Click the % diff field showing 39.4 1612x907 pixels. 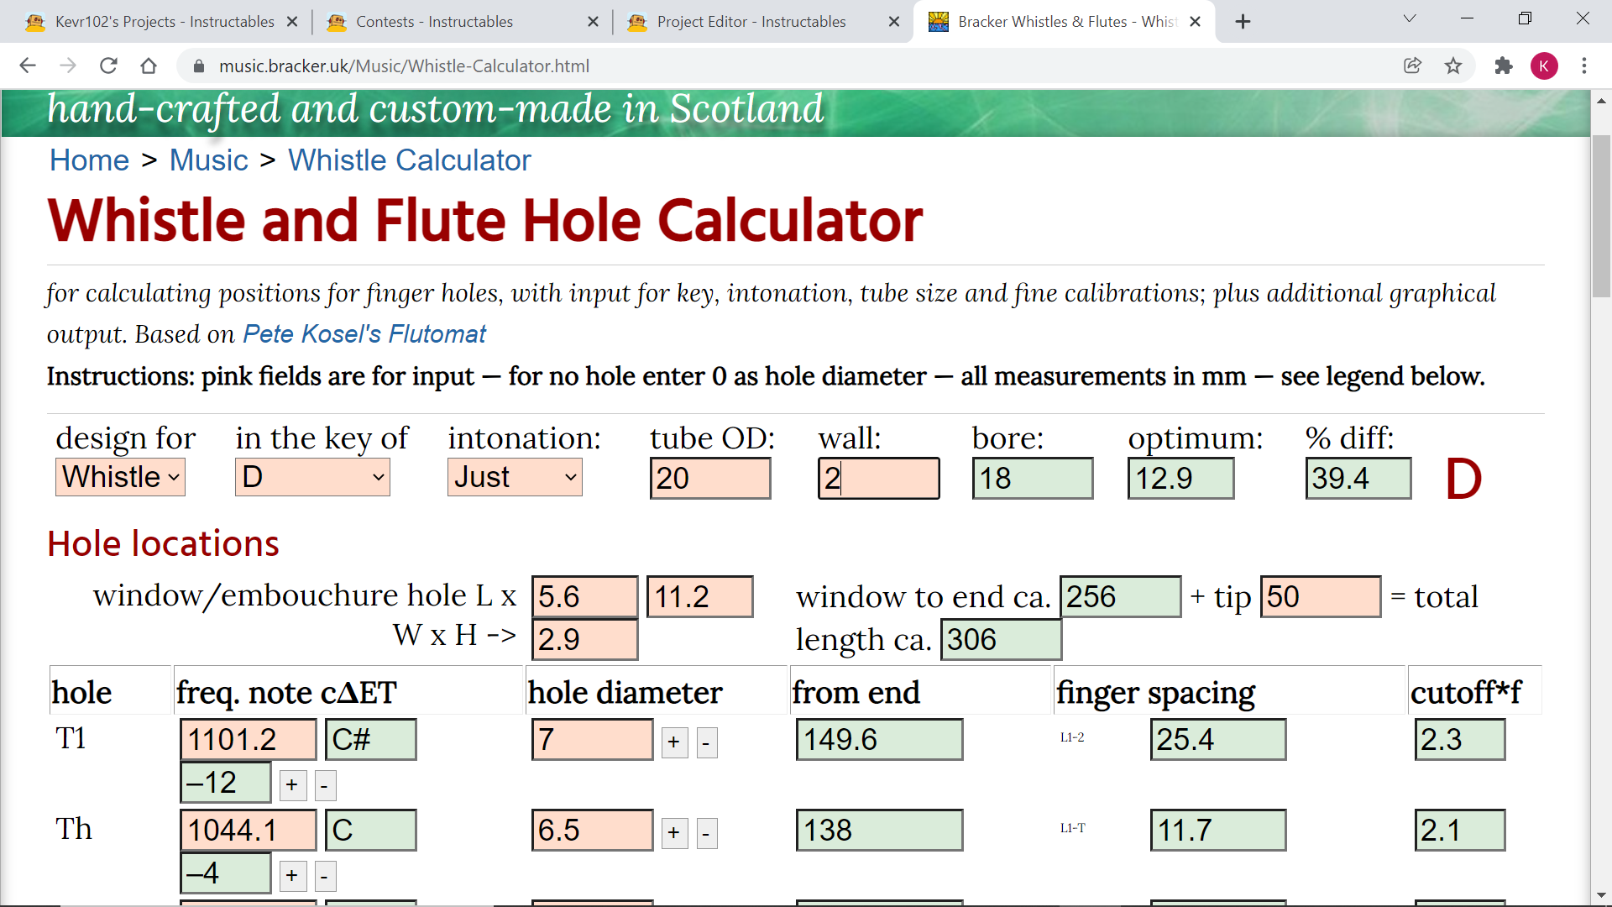tap(1358, 479)
